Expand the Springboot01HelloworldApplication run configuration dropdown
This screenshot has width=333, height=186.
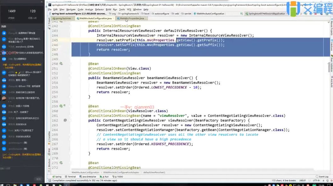[267, 14]
